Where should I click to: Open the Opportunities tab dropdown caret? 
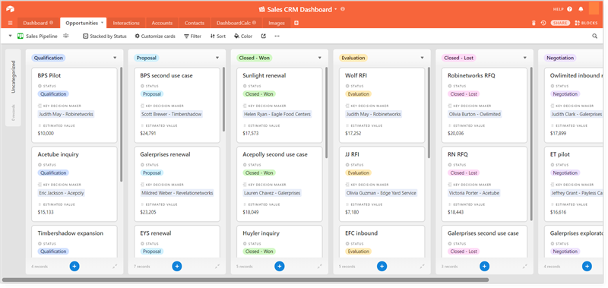[x=102, y=23]
